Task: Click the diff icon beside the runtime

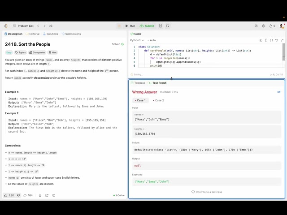Action: [279, 92]
